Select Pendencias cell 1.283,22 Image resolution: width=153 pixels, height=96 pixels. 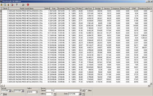coord(143,38)
